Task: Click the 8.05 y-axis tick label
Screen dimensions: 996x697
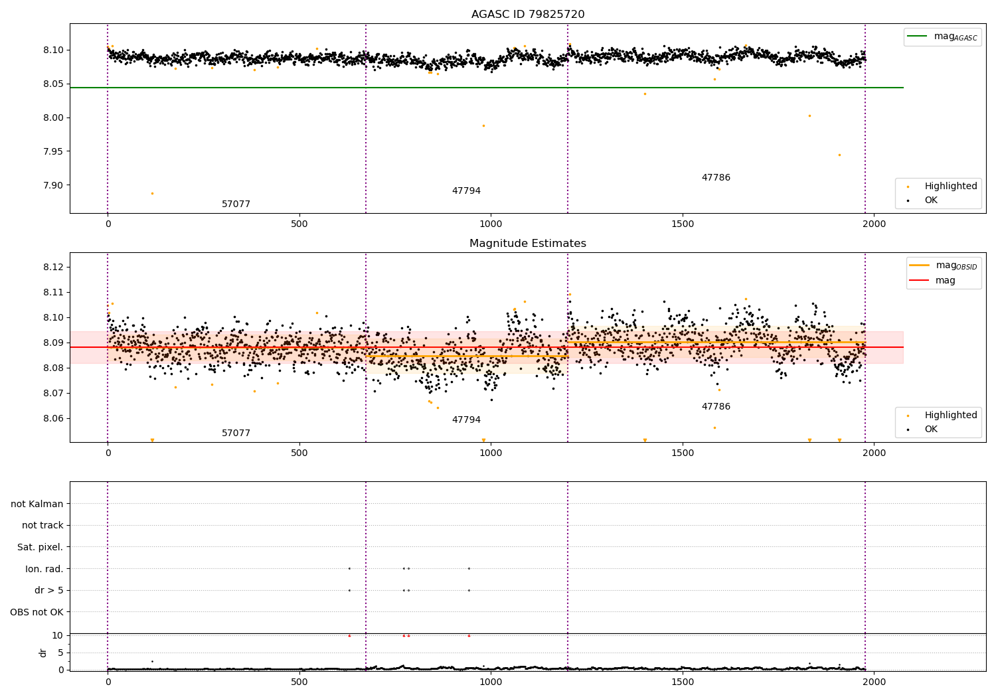Action: (53, 84)
